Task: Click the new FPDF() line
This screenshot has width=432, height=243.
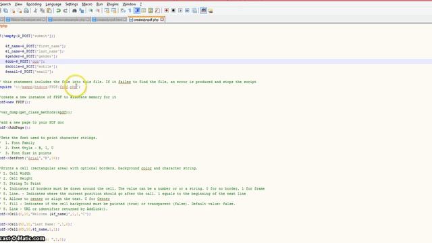Action: click(x=15, y=102)
